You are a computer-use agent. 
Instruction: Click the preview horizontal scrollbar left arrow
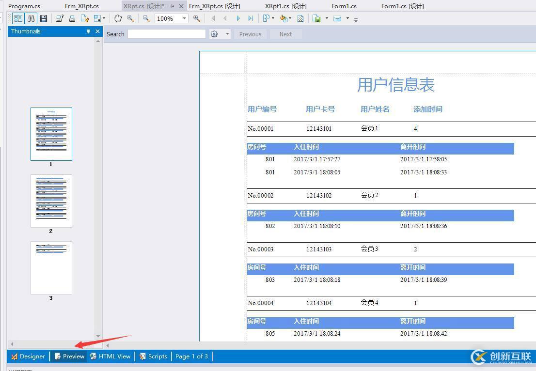(108, 345)
